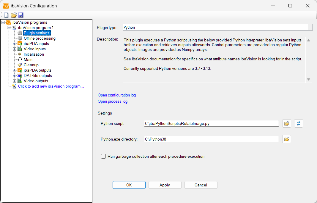The width and height of the screenshot is (317, 203).
Task: Expand the DAT-file outputs node
Action: [14, 75]
